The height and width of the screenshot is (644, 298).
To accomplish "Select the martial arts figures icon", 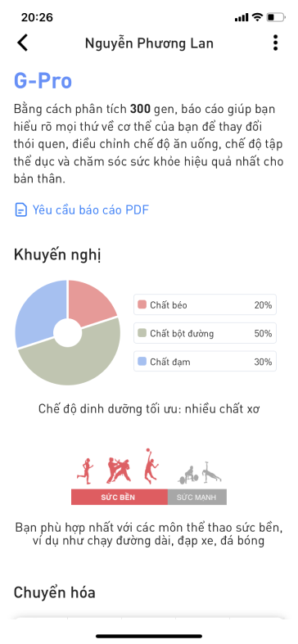I will 119,471.
